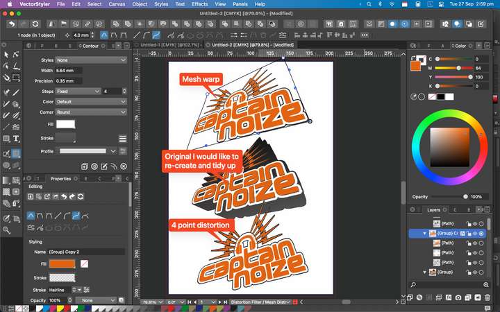This screenshot has height=312, width=500.
Task: Click the Color panel tab
Action: 460,46
